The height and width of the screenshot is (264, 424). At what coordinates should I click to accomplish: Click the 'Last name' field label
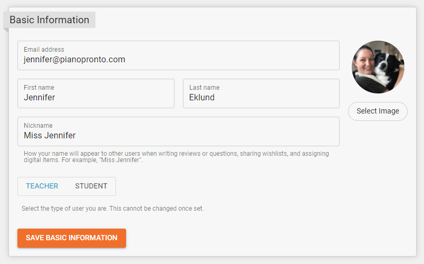click(x=205, y=88)
